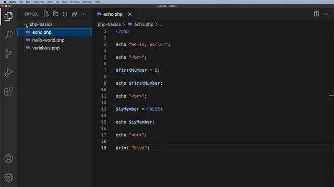Open the View menu
334x187 pixels.
(x=50, y=2)
